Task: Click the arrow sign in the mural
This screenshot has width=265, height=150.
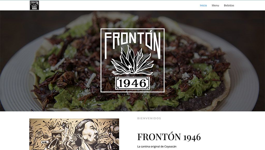Action: [45, 142]
